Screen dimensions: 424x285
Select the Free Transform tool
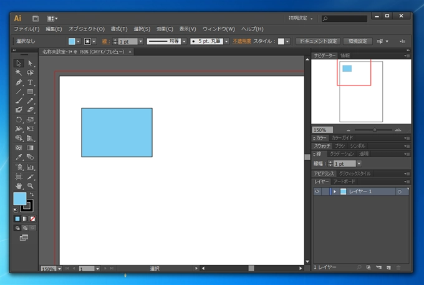(30, 128)
